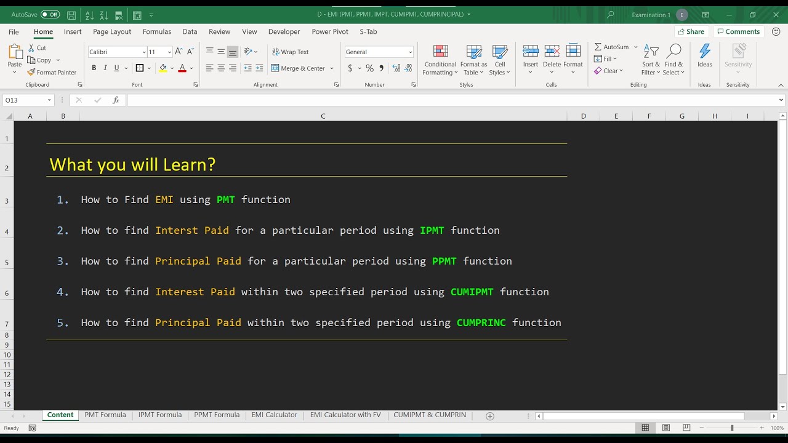The height and width of the screenshot is (443, 788).
Task: Open the File menu
Action: 14,31
